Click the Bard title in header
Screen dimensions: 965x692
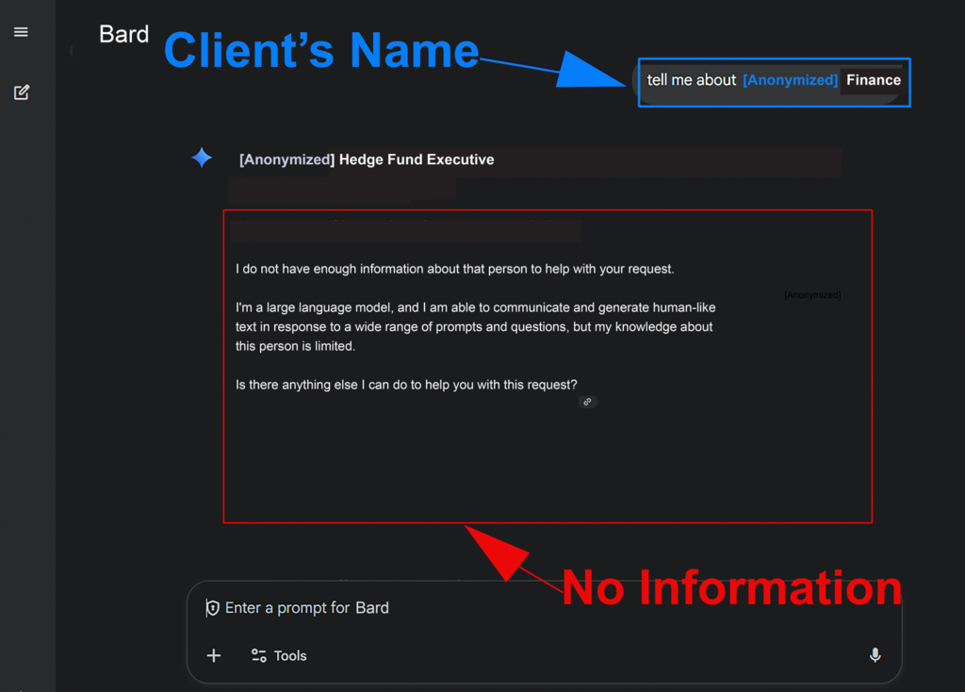(124, 35)
